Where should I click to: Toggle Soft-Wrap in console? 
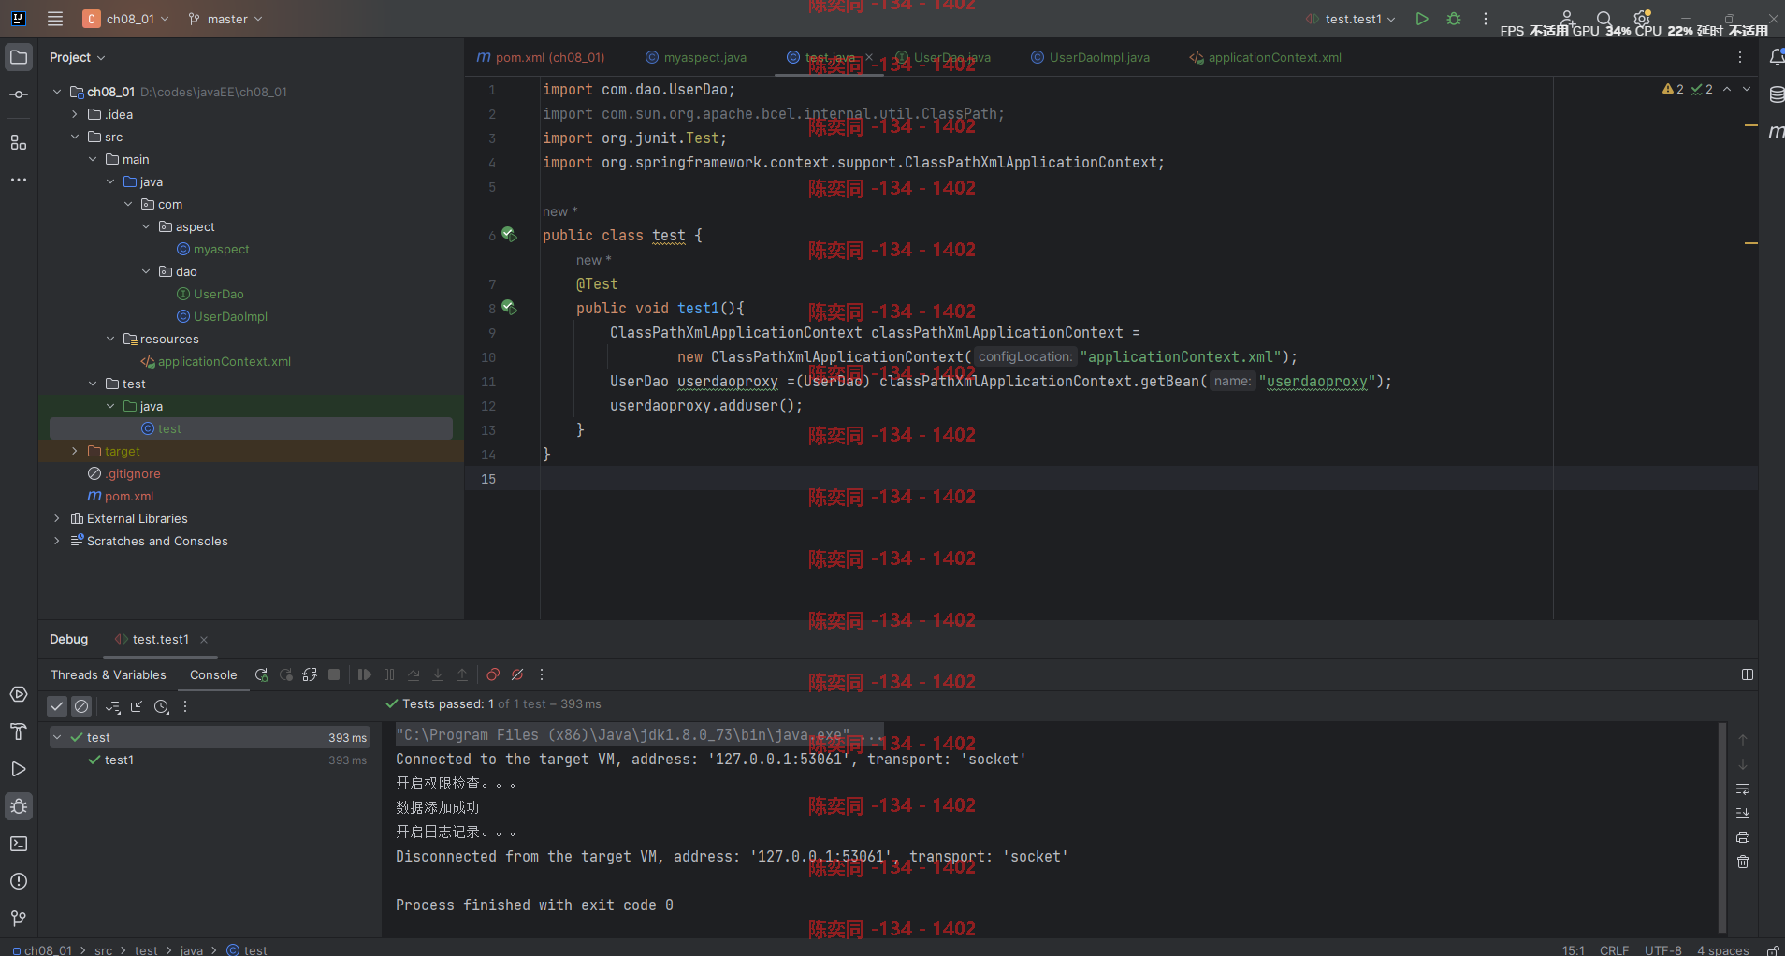coord(1743,789)
